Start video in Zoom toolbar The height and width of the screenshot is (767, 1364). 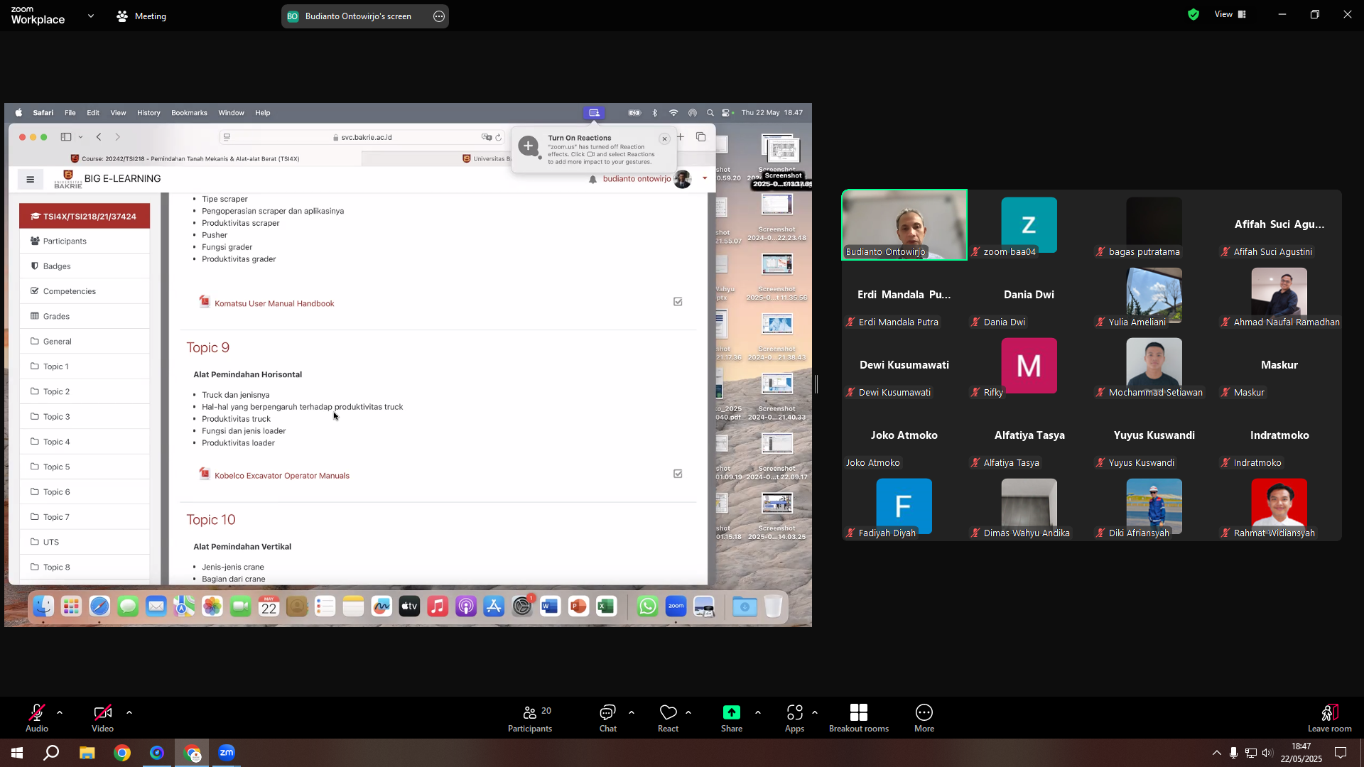pyautogui.click(x=102, y=717)
